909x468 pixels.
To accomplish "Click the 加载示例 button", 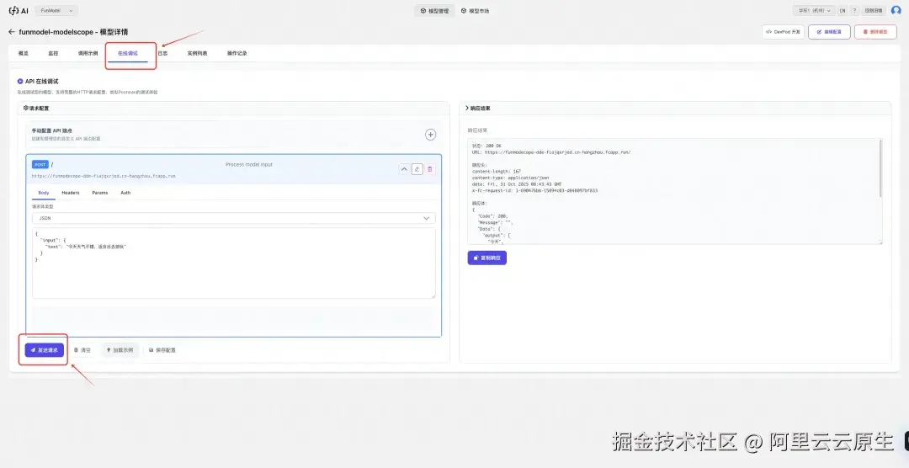I will [x=120, y=350].
